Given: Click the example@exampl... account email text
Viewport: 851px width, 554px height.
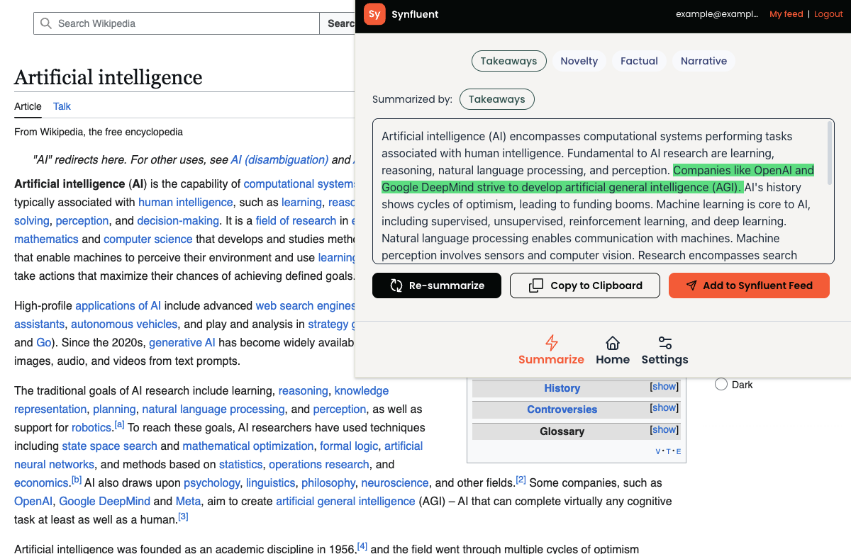Looking at the screenshot, I should (x=717, y=14).
